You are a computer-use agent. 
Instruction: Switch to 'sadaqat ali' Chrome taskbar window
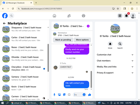pos(18,103)
